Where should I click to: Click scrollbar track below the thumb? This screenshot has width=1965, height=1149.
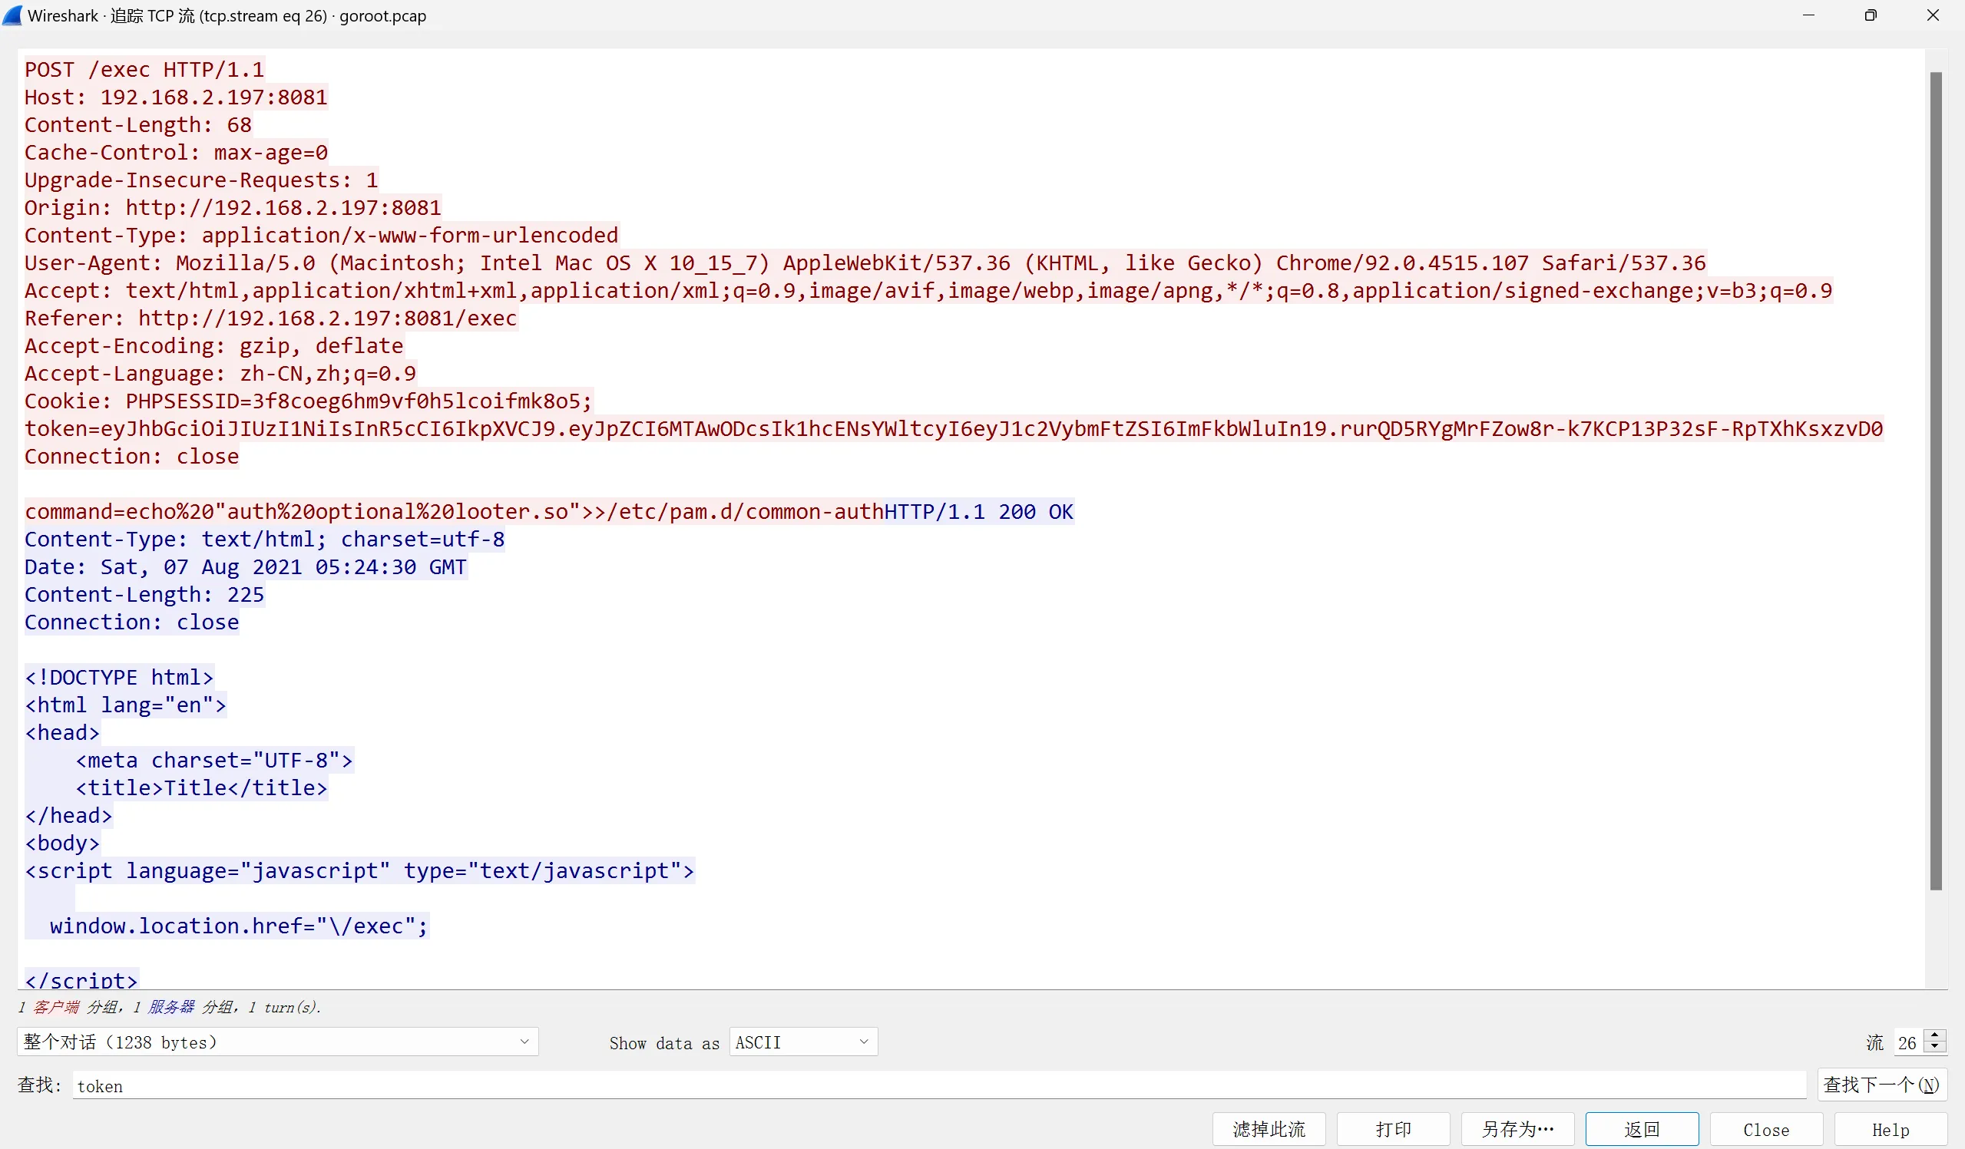(x=1935, y=939)
